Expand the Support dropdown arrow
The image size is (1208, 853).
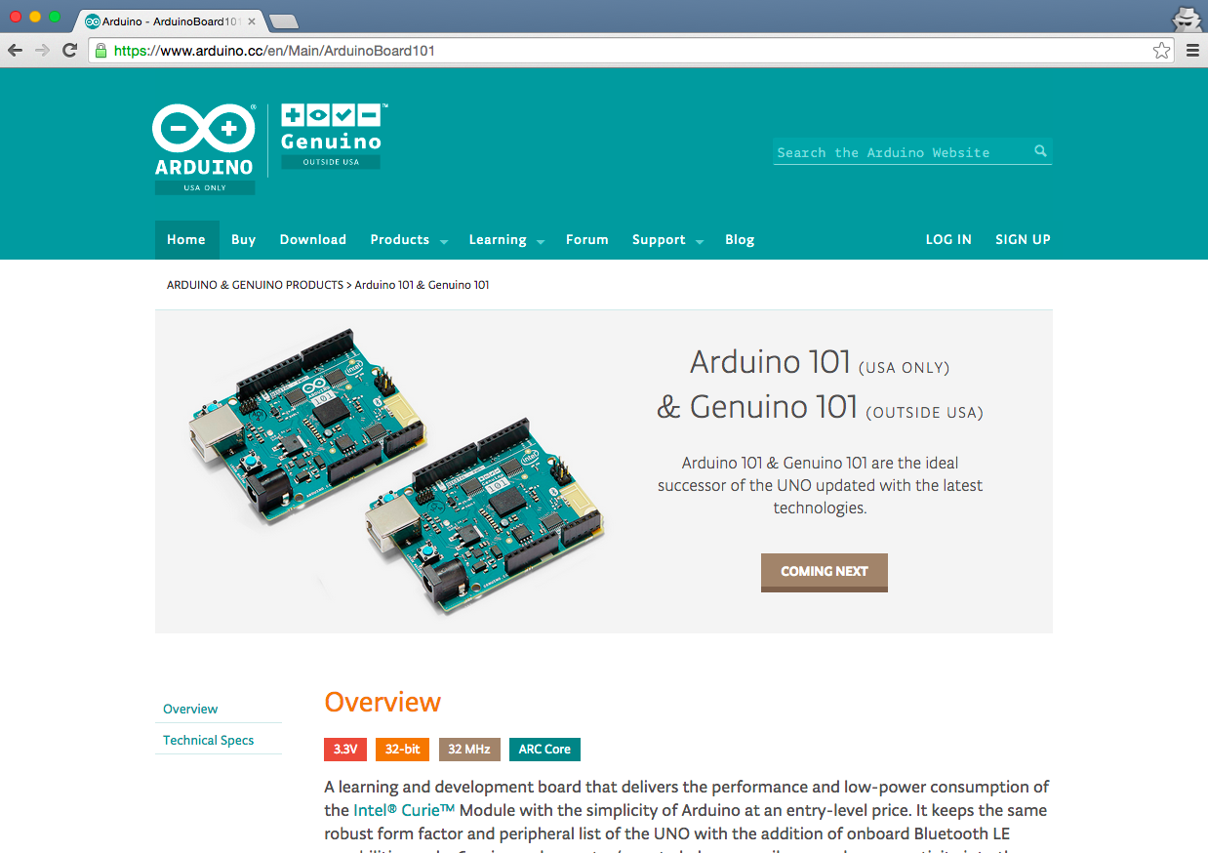pos(699,241)
